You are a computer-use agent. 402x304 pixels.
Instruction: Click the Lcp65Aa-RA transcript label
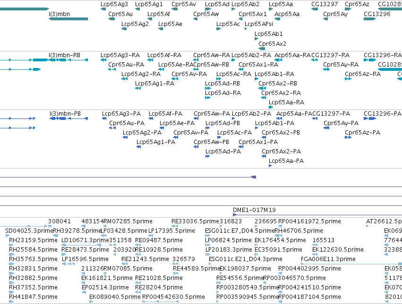(x=286, y=102)
